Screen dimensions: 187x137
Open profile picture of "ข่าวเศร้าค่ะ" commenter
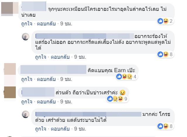10,93
